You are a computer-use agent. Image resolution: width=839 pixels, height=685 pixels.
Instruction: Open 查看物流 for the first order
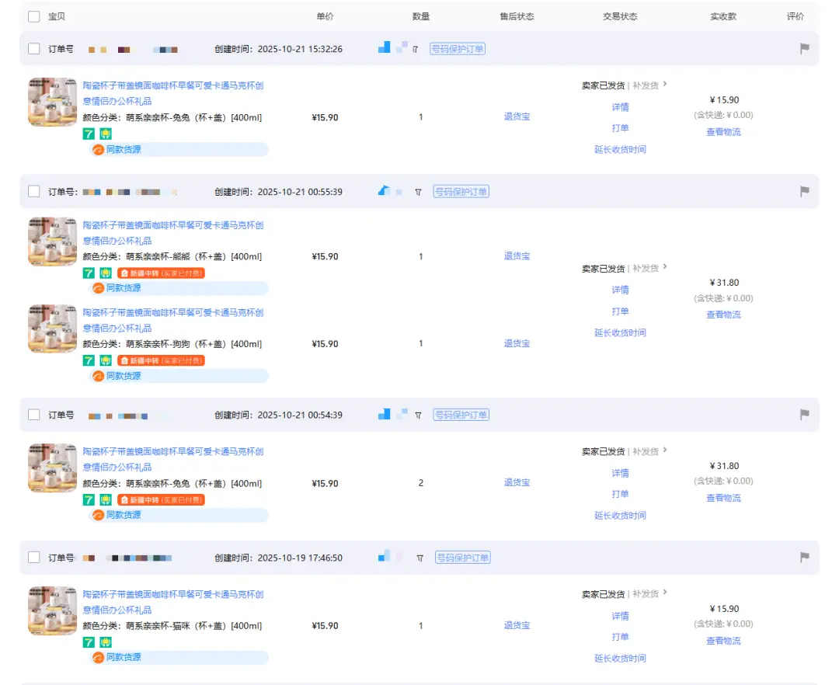pyautogui.click(x=723, y=132)
